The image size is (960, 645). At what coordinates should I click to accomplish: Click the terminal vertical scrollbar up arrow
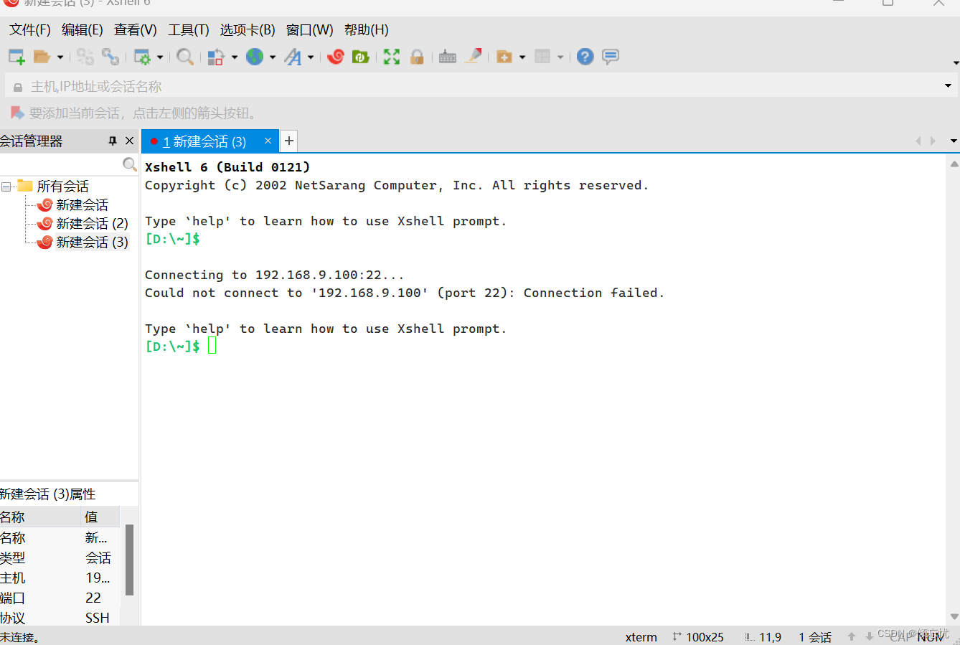coord(954,164)
